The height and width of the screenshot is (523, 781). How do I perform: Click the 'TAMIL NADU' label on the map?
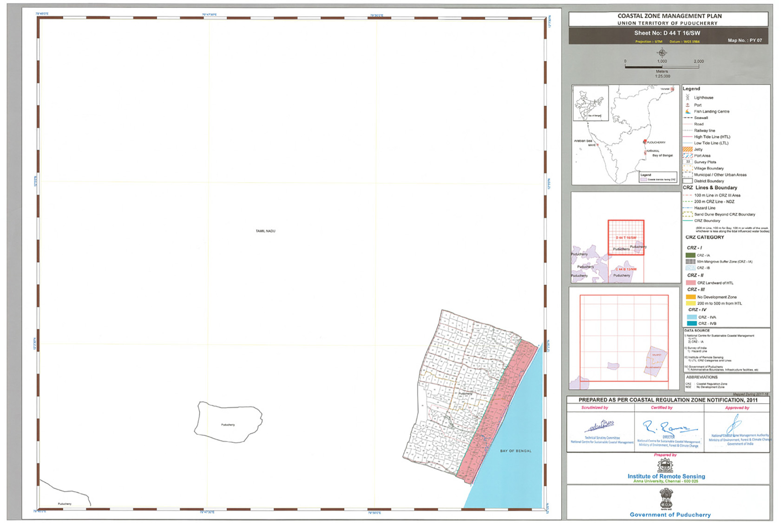pyautogui.click(x=265, y=231)
